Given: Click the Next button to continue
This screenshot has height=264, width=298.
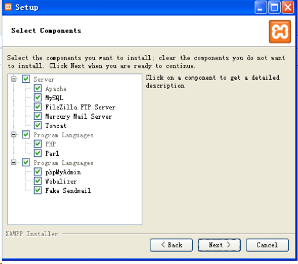Looking at the screenshot, I should pyautogui.click(x=219, y=245).
